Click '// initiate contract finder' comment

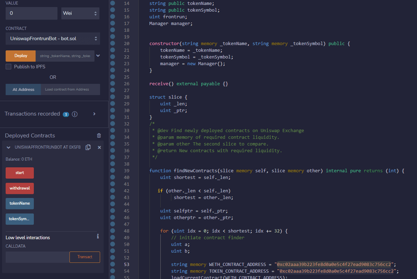pyautogui.click(x=208, y=238)
